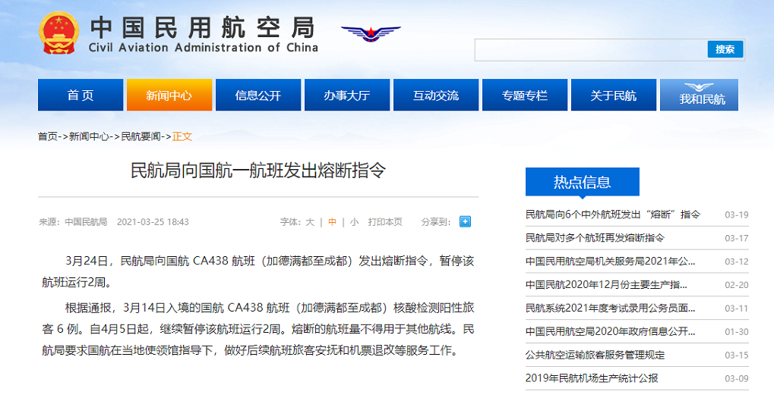Click 打印本页 to print the page
This screenshot has width=774, height=404.
pos(385,222)
